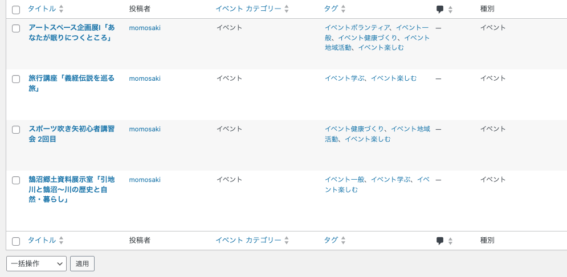Click the sort arrows next to footer タイトル
The image size is (567, 277).
[x=62, y=241]
